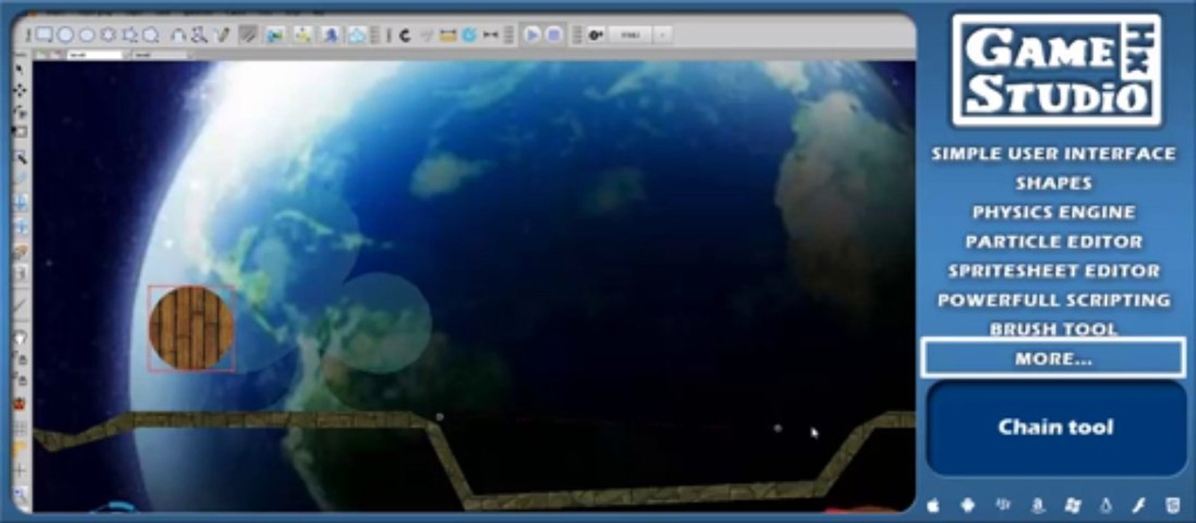
Task: Click the MORE... button
Action: click(1053, 358)
